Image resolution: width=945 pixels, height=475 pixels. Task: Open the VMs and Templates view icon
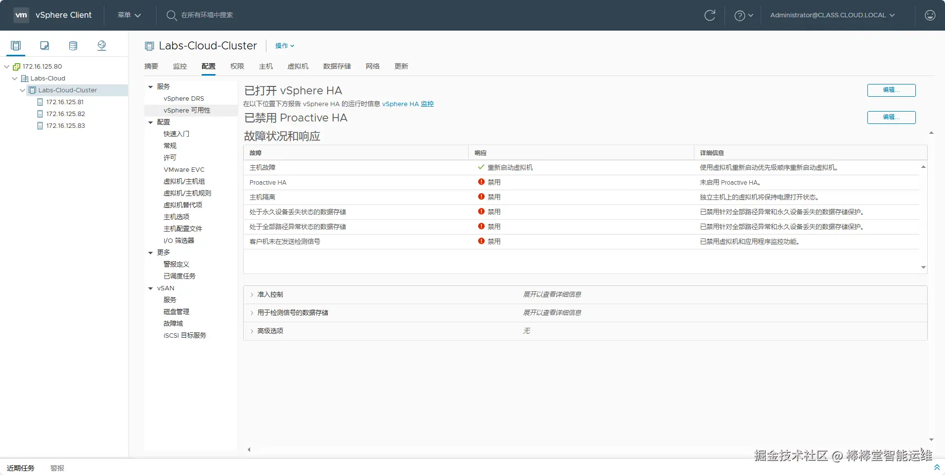point(44,45)
